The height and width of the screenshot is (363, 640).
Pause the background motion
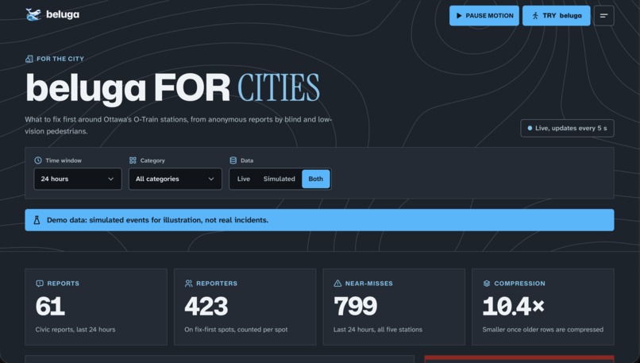point(484,16)
